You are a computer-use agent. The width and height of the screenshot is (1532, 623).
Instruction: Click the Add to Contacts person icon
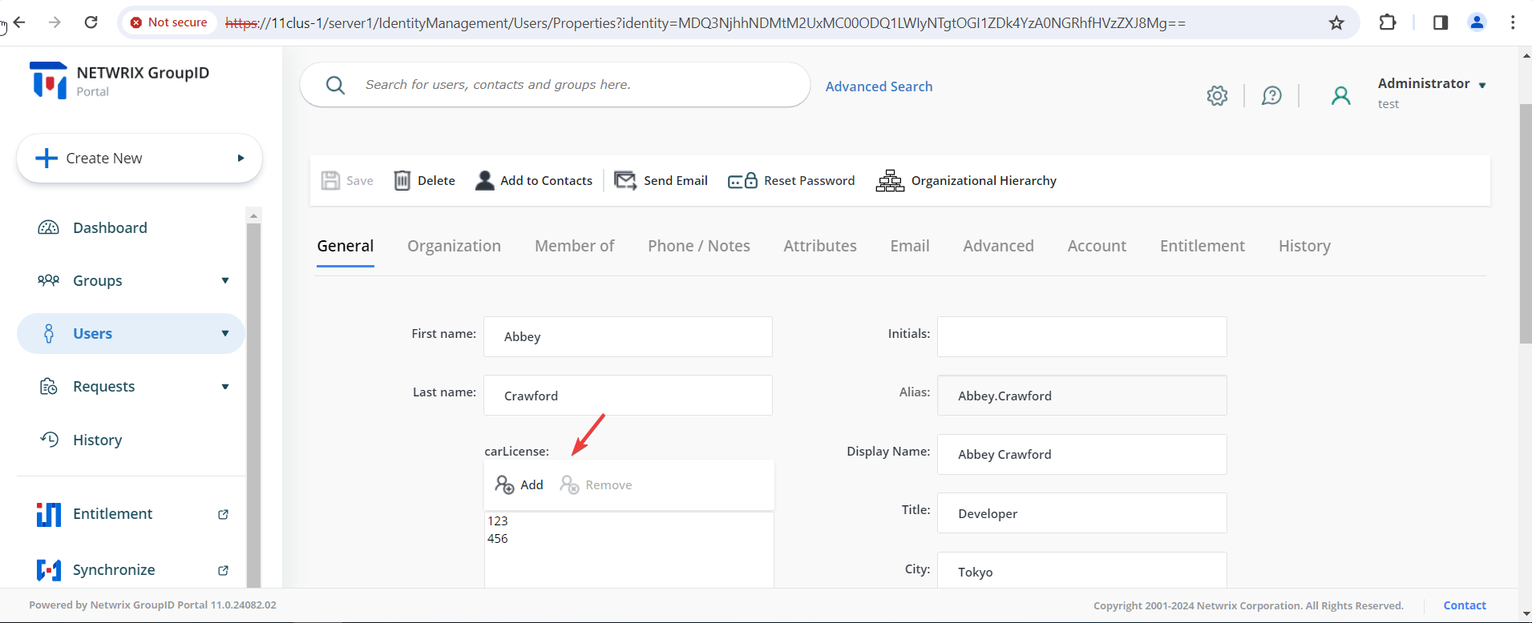point(484,180)
